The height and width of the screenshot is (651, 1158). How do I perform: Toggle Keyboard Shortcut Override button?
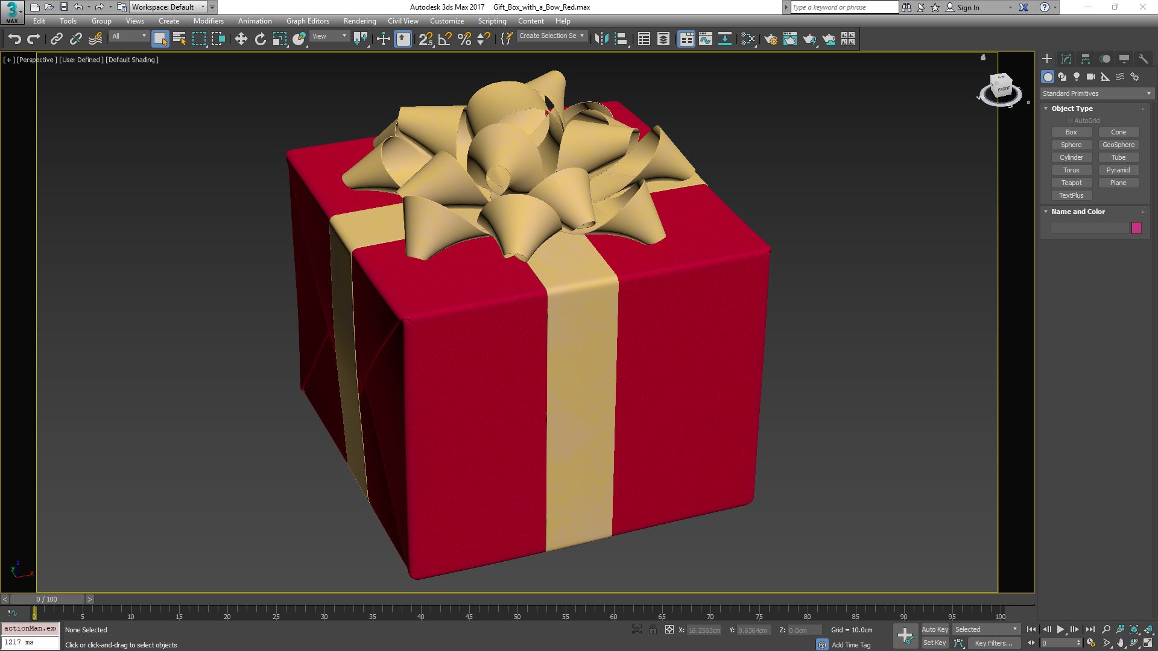pos(403,39)
